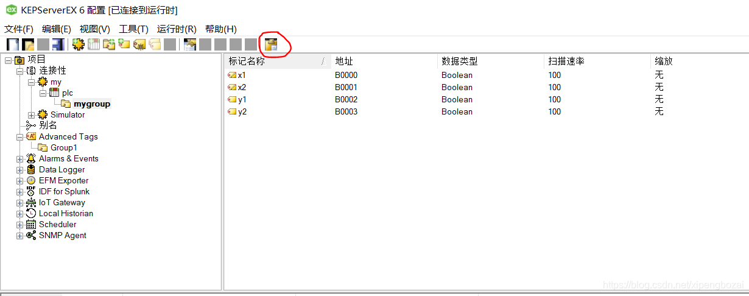Collapse the Advanced Tags branch

pyautogui.click(x=20, y=136)
